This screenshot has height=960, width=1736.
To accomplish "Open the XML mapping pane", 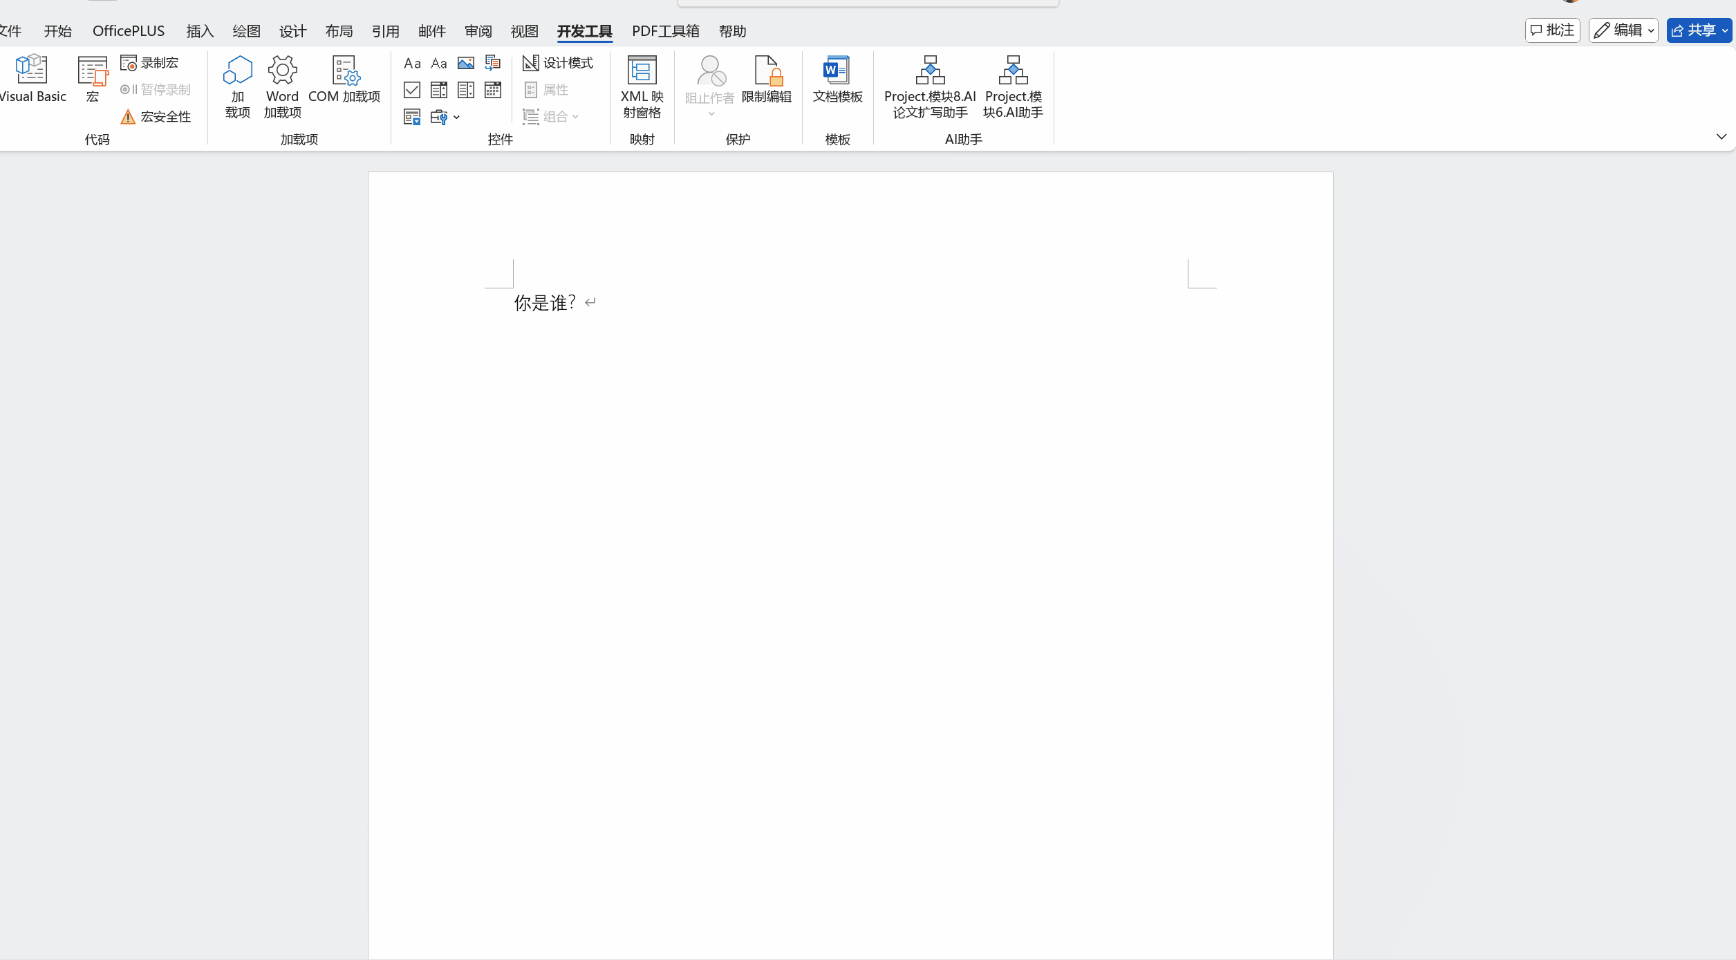I will click(x=642, y=86).
